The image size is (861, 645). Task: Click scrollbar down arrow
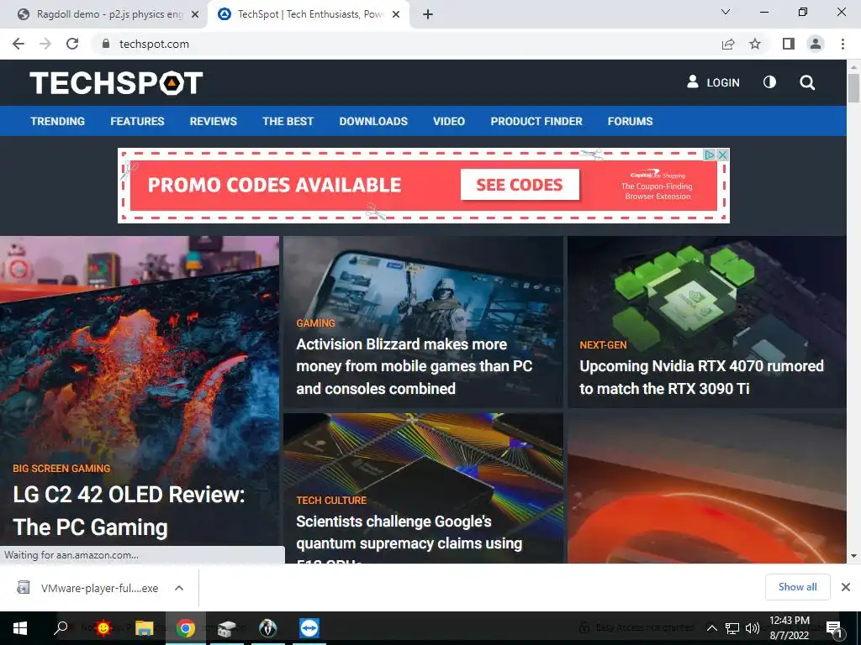coord(853,556)
